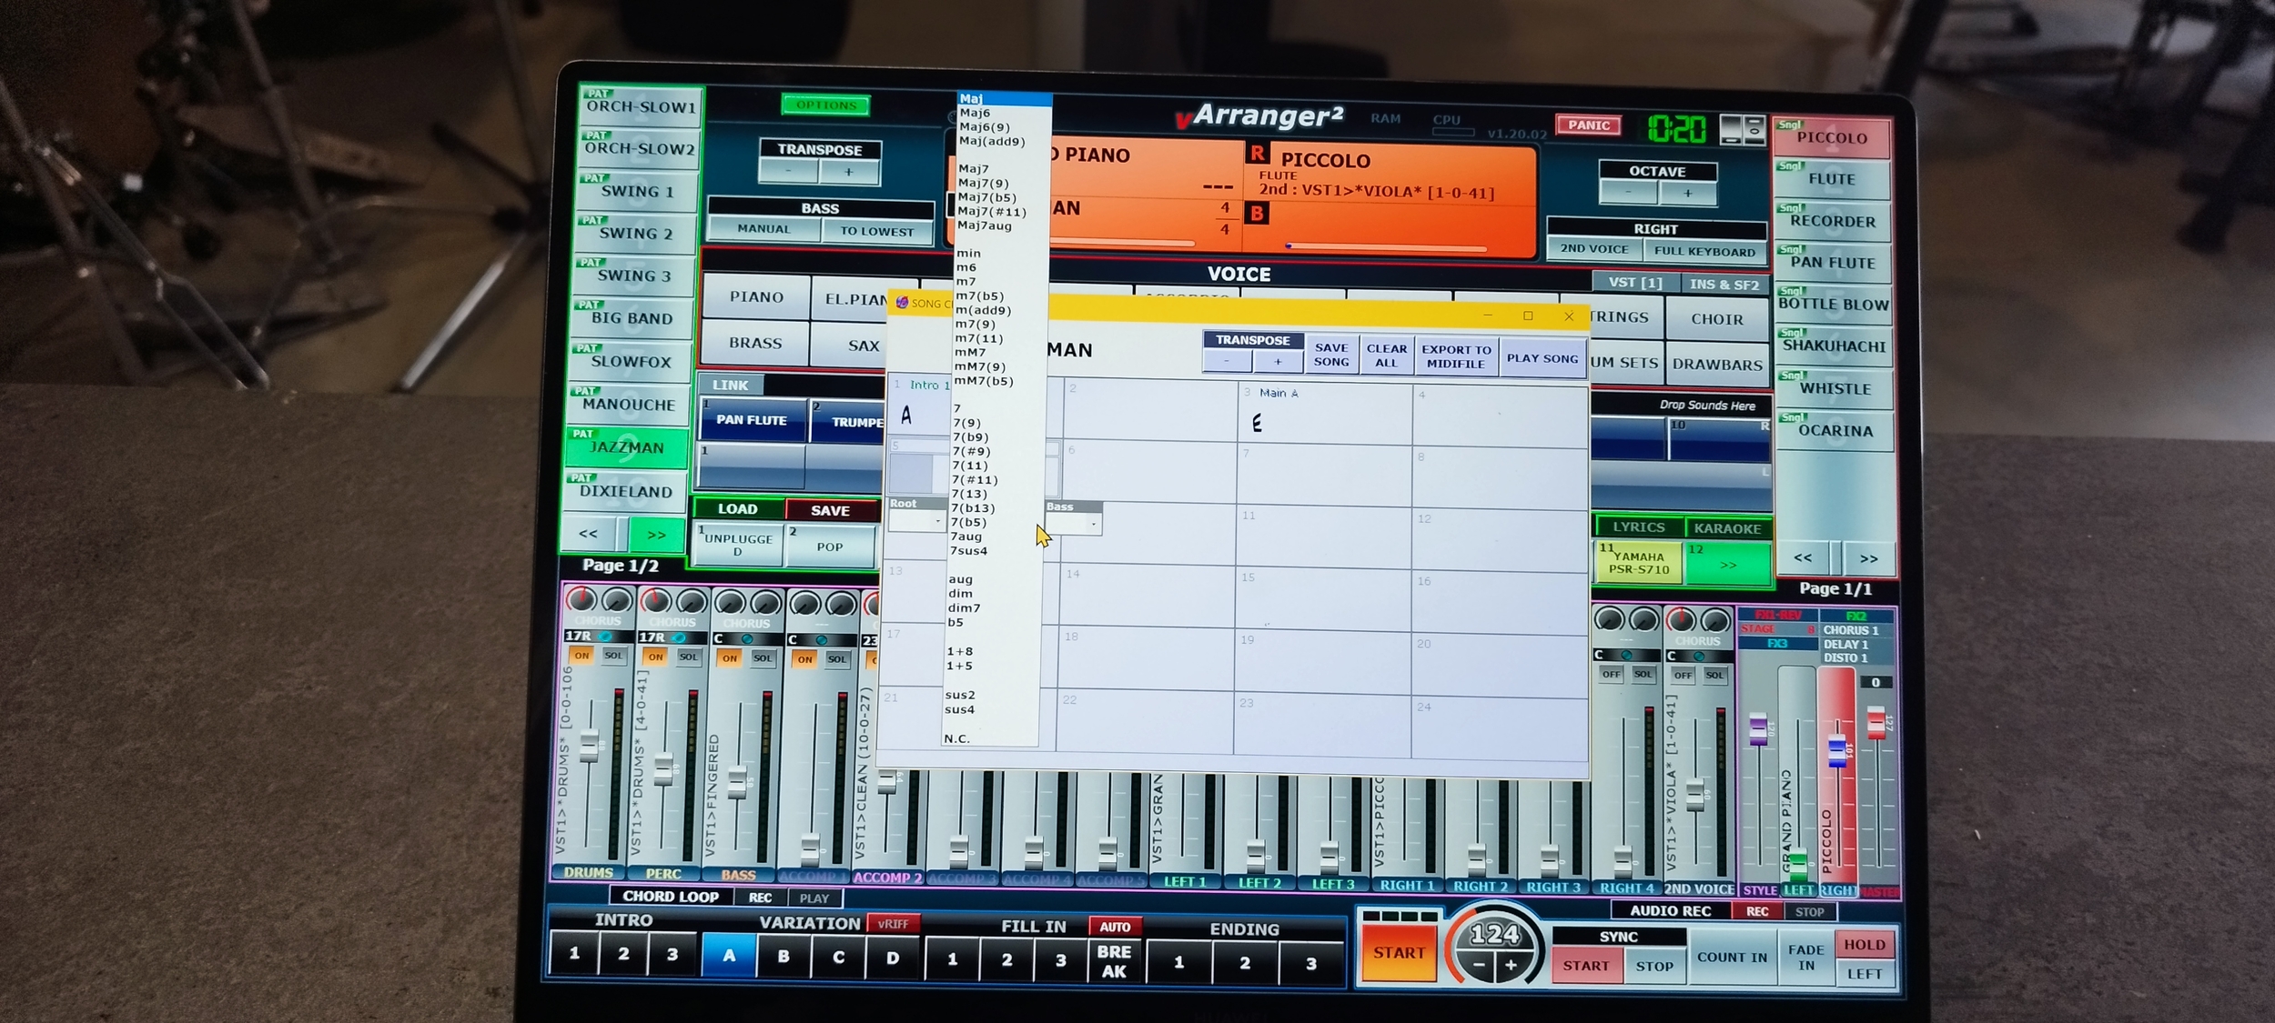The height and width of the screenshot is (1023, 2275).
Task: Select the Main A measure 3 cell
Action: tap(1325, 414)
